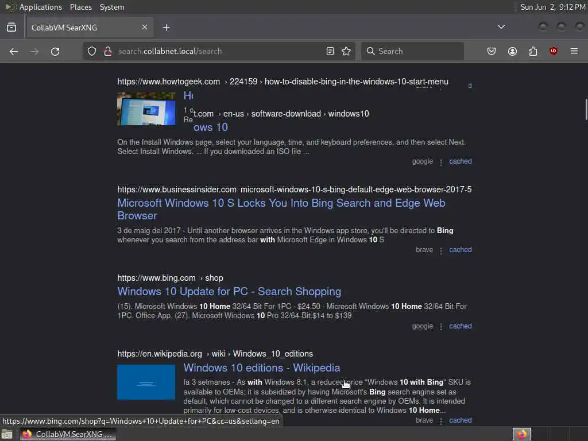Open cached link for Bing shop result
This screenshot has height=441, width=588.
pos(460,326)
